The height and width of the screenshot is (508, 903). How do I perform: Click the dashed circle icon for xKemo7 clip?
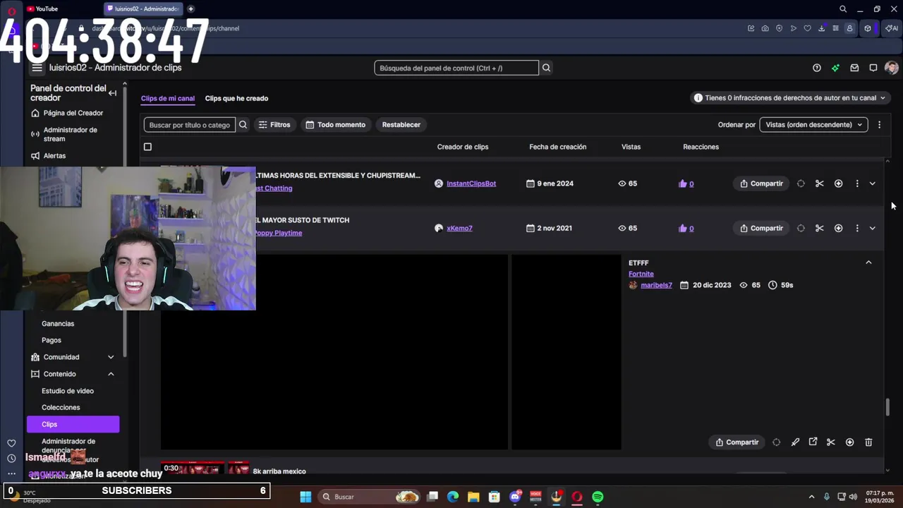801,228
